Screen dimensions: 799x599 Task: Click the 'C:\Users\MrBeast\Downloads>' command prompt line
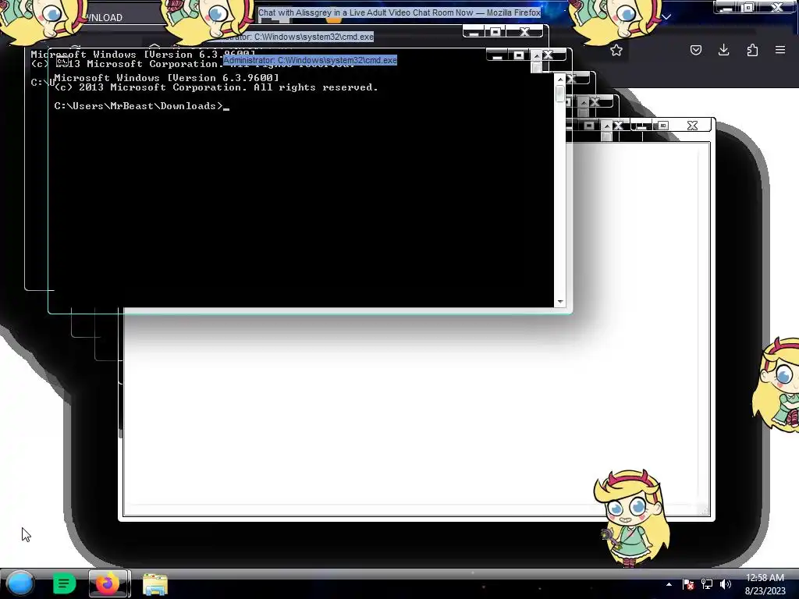point(139,106)
